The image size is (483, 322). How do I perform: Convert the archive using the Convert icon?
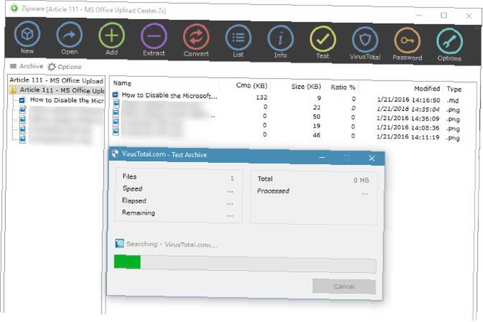(x=196, y=40)
